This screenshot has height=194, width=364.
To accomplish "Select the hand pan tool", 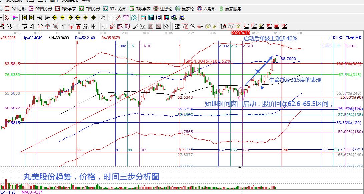I will coord(103,18).
